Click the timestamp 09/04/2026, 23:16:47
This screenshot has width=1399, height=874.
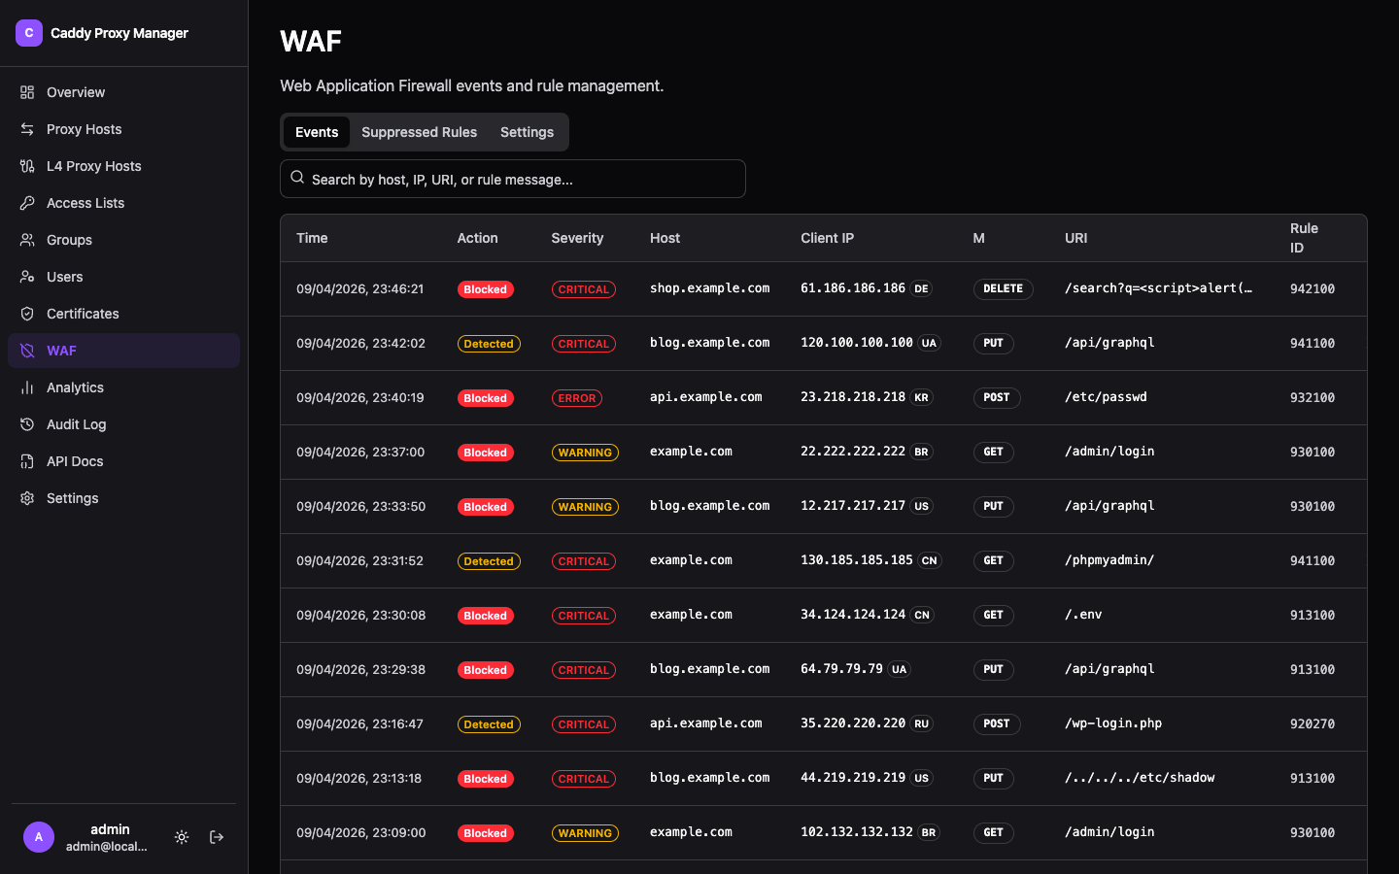tap(359, 723)
